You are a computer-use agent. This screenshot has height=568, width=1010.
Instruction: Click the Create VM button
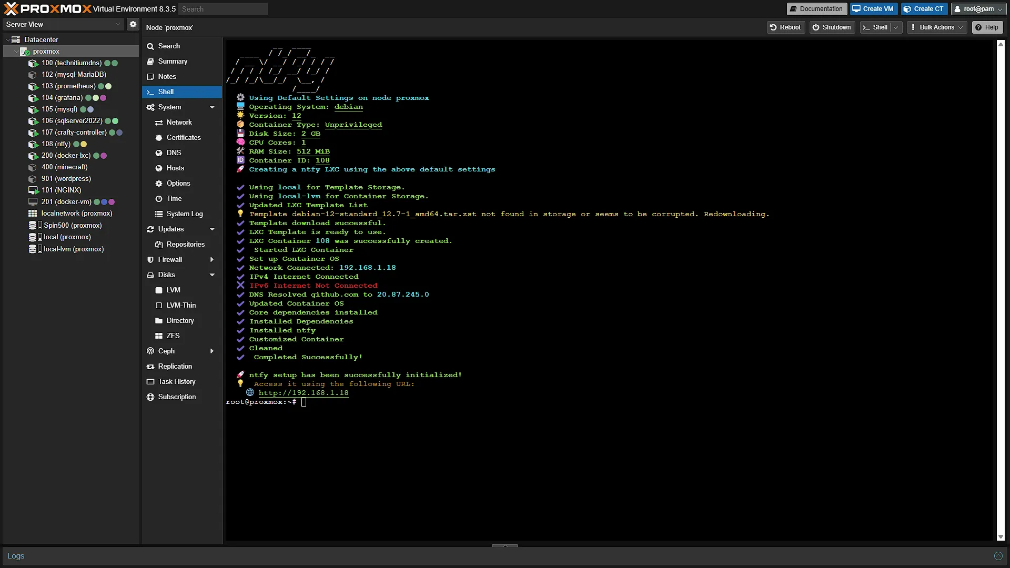click(873, 9)
